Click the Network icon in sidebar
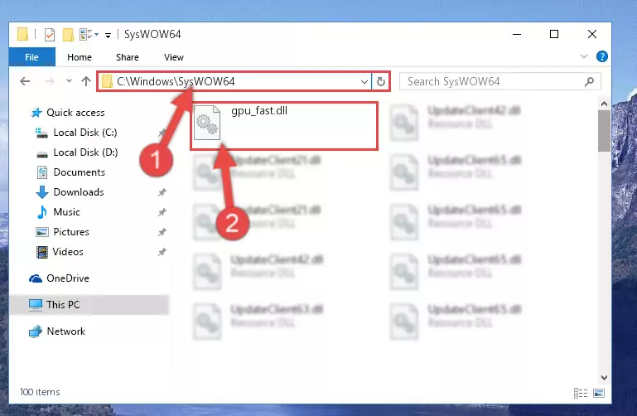The image size is (637, 416). pyautogui.click(x=36, y=331)
